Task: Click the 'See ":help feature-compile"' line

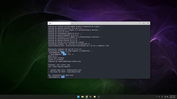Action: tap(59, 67)
